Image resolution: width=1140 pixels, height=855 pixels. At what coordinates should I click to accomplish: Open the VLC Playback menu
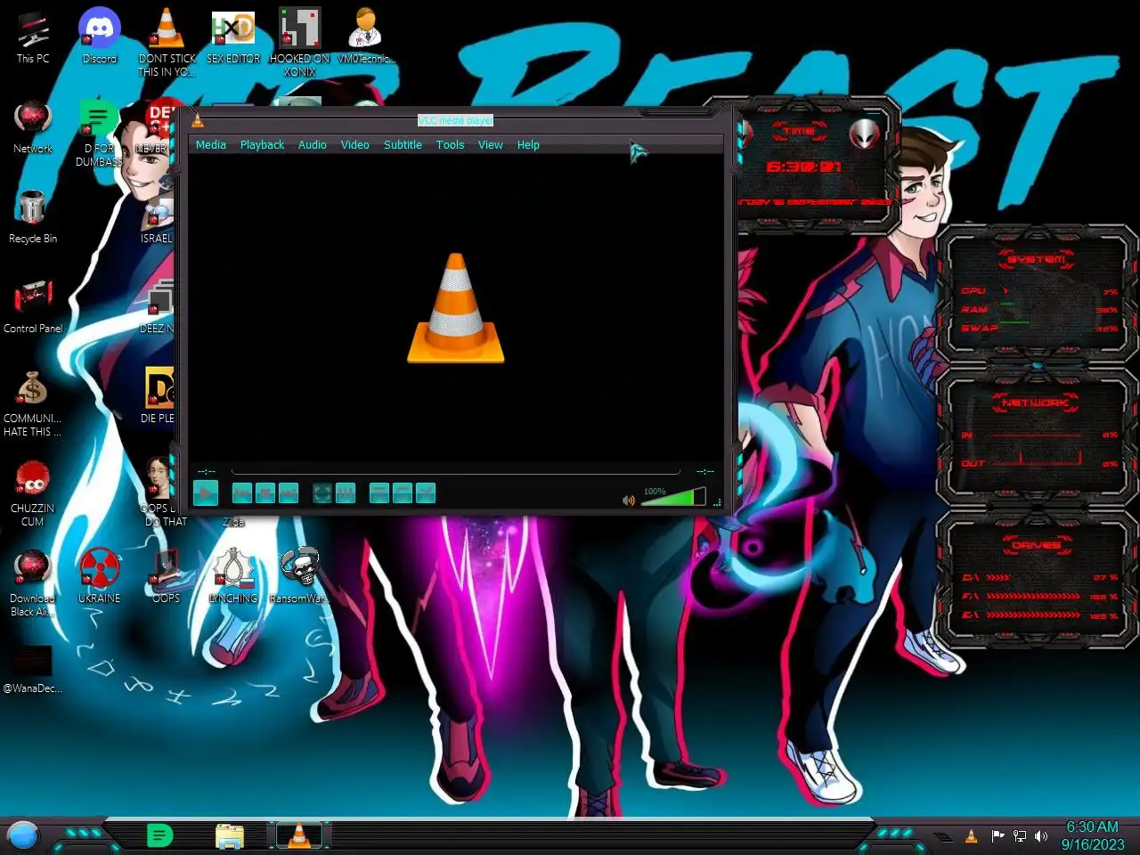click(x=262, y=144)
